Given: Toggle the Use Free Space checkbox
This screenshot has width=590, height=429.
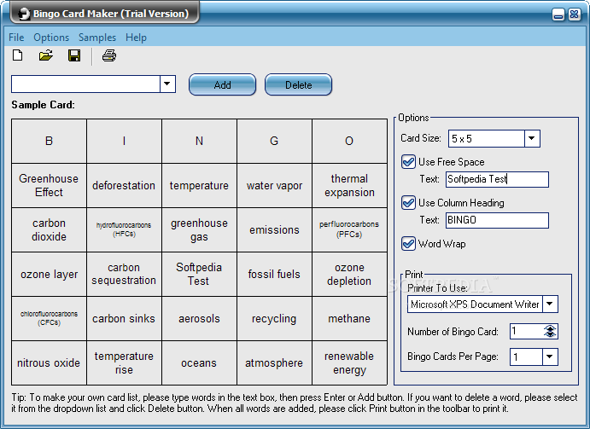Looking at the screenshot, I should pos(408,162).
